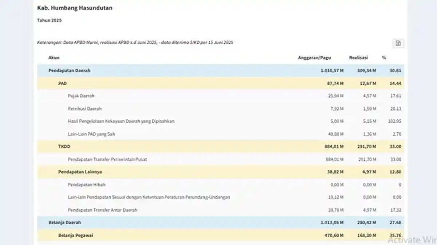Click Belanja Pegawai realization 168,30 M
This screenshot has height=245, width=437.
(367, 236)
